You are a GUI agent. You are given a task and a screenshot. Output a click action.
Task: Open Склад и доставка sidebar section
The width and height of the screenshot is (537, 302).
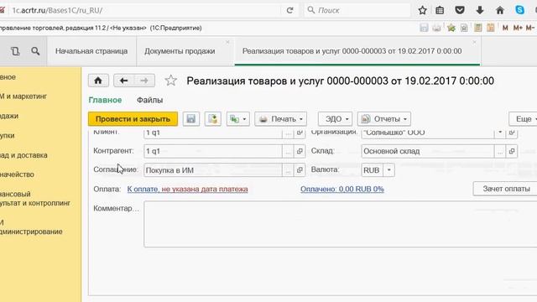pos(23,155)
